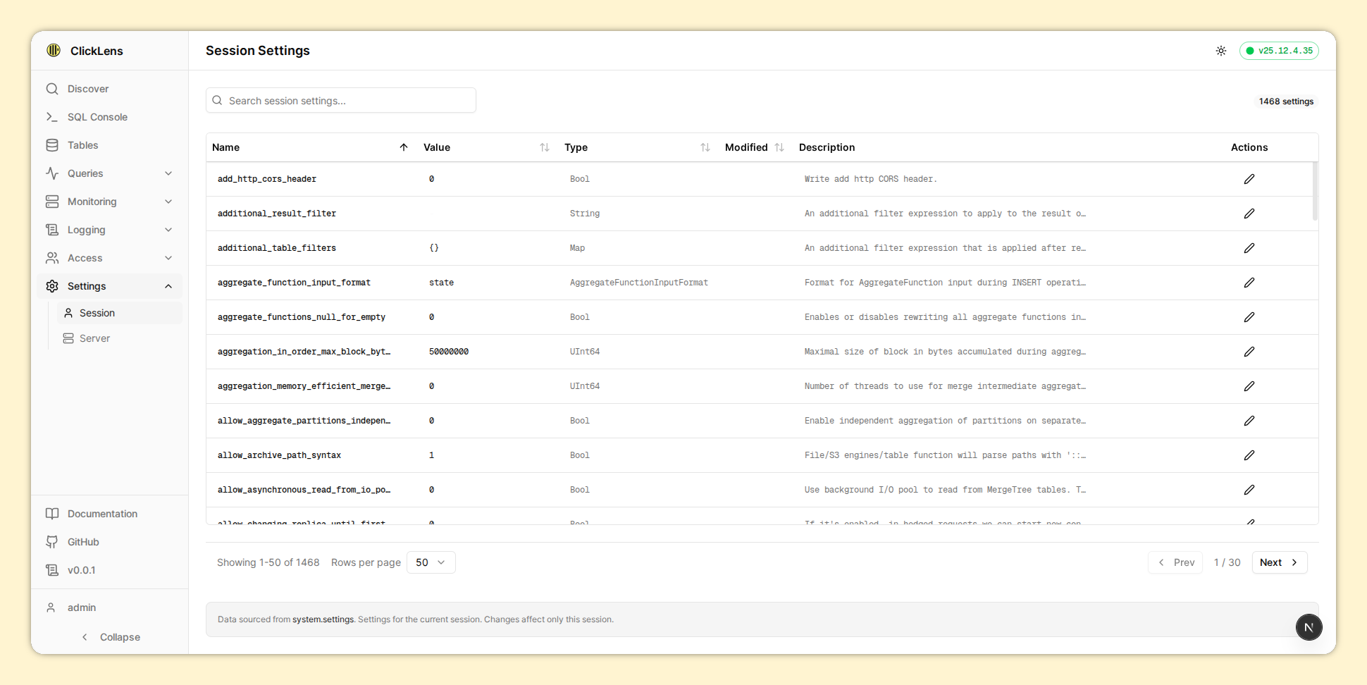Image resolution: width=1367 pixels, height=685 pixels.
Task: Click pencil icon for aggregate_function_input_format
Action: (1249, 283)
